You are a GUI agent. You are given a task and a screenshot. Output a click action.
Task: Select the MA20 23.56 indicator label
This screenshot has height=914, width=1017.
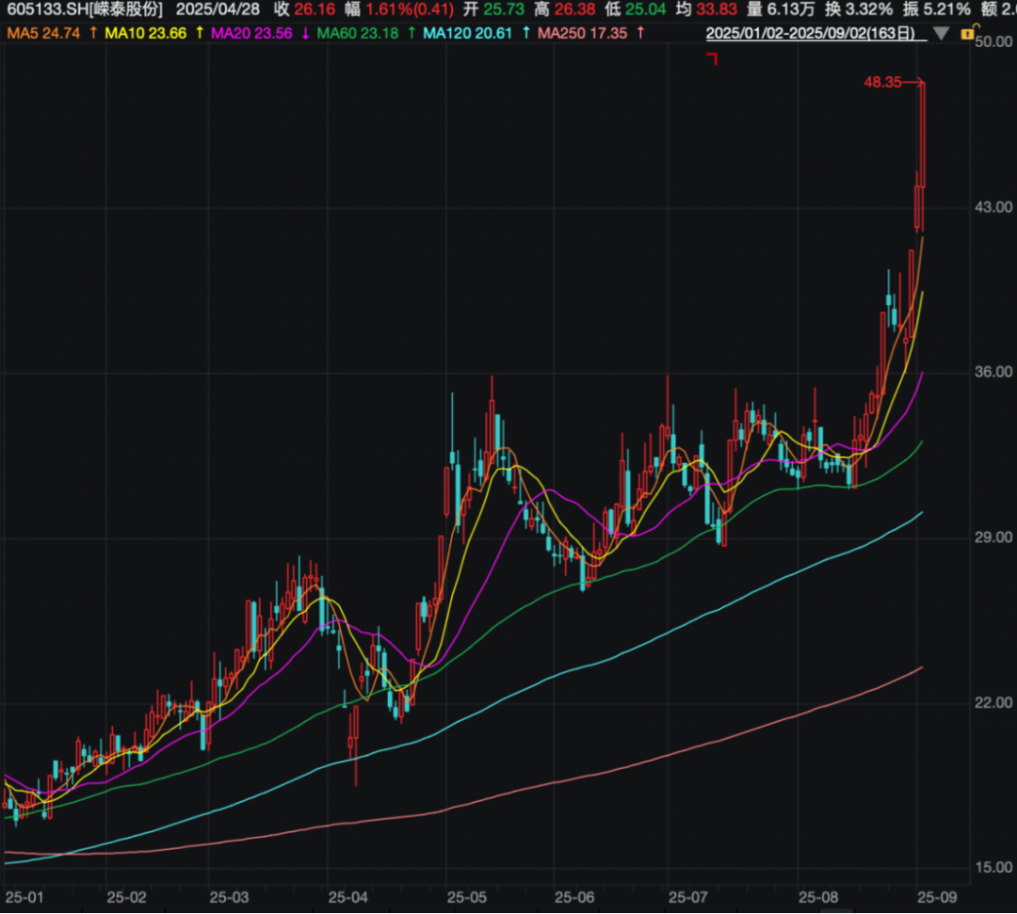[251, 33]
